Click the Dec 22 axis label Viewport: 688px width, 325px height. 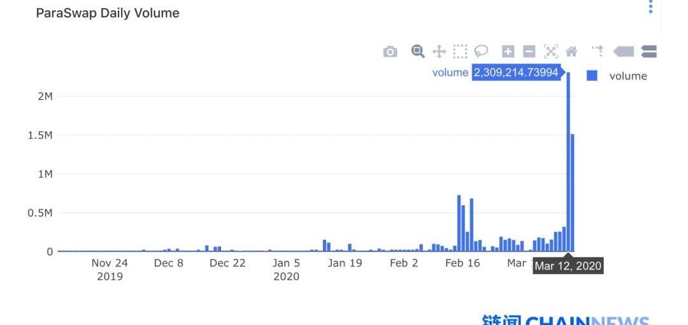click(227, 263)
